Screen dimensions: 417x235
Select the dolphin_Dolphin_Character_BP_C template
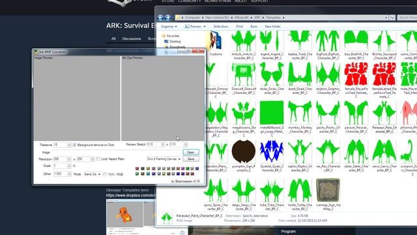(328, 78)
